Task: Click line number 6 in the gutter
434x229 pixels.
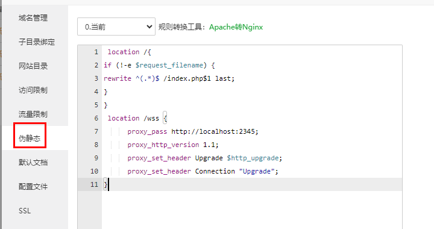Action: point(96,118)
